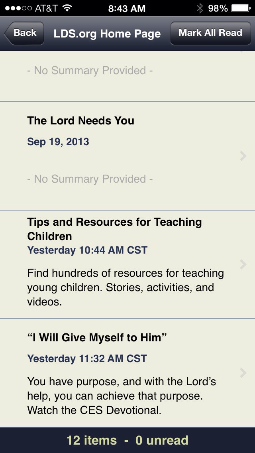Tap the Wi-Fi status icon

67,8
